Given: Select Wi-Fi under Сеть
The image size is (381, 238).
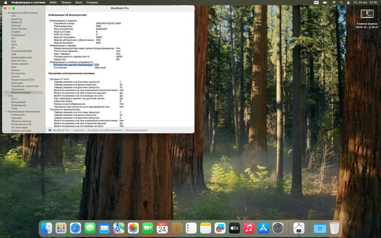Looking at the screenshot, I should click(x=14, y=99).
